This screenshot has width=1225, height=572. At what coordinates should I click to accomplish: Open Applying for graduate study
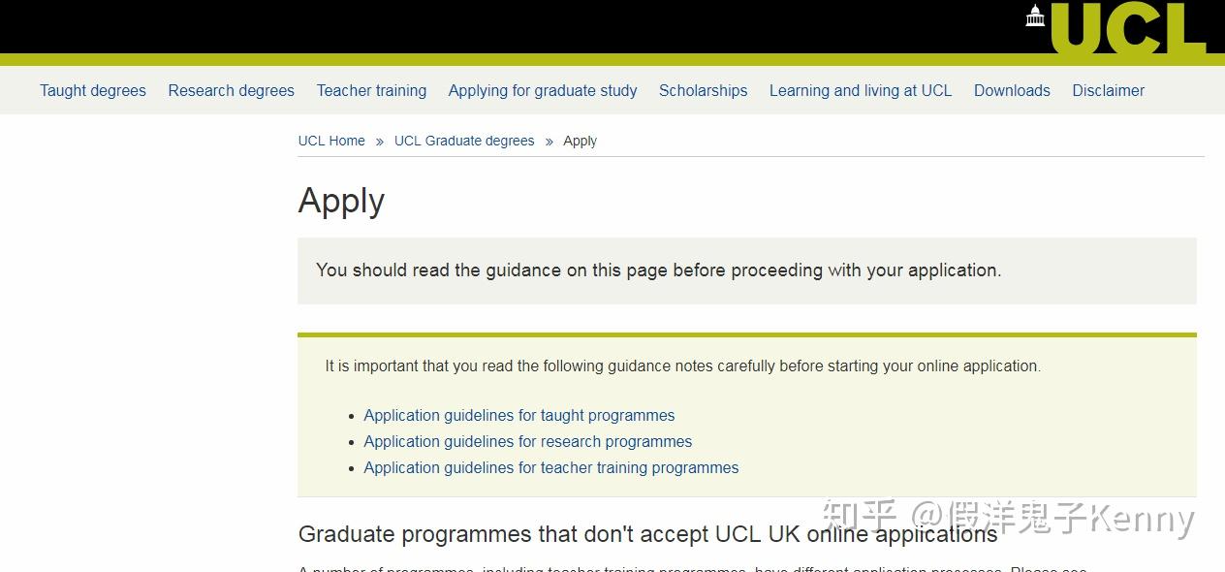(x=542, y=90)
